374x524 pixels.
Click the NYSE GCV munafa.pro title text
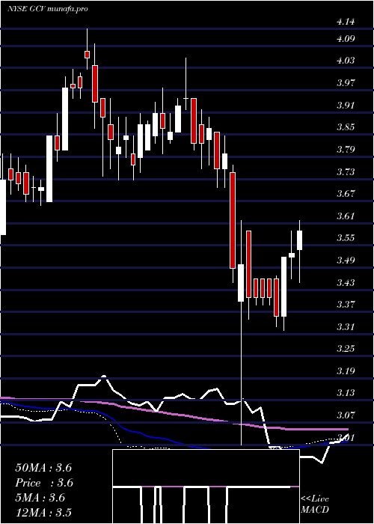pyautogui.click(x=47, y=9)
